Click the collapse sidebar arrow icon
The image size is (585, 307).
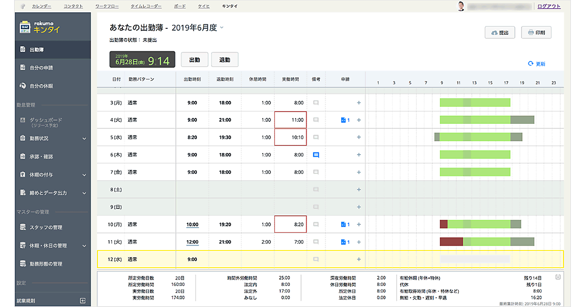(83, 301)
